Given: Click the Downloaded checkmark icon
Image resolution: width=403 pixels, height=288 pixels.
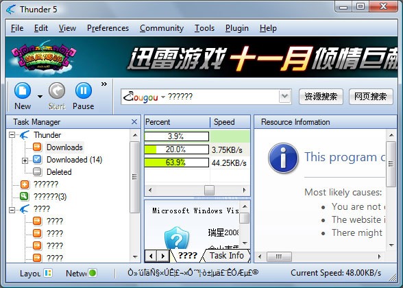Looking at the screenshot, I should pos(37,159).
